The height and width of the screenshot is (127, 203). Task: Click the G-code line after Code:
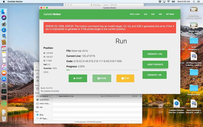98,61
